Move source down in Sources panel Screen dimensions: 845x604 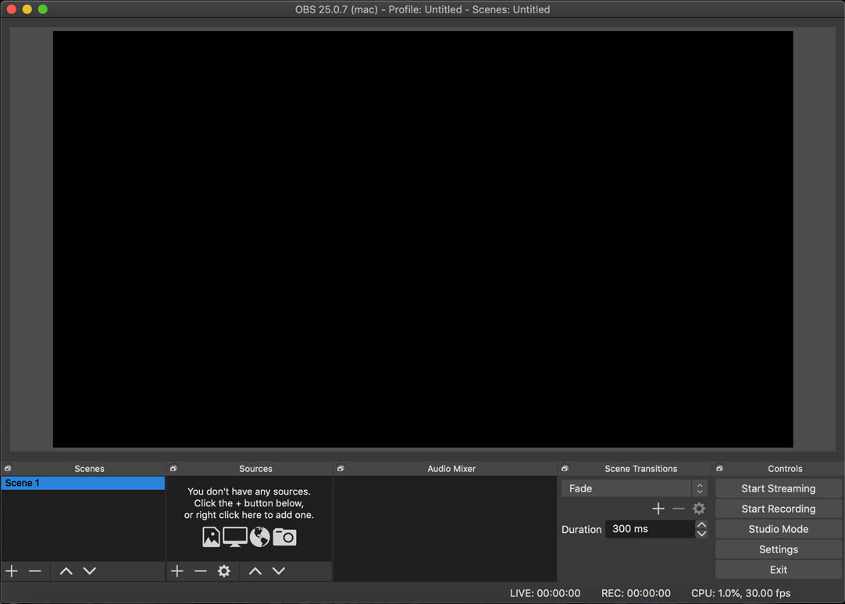tap(279, 570)
